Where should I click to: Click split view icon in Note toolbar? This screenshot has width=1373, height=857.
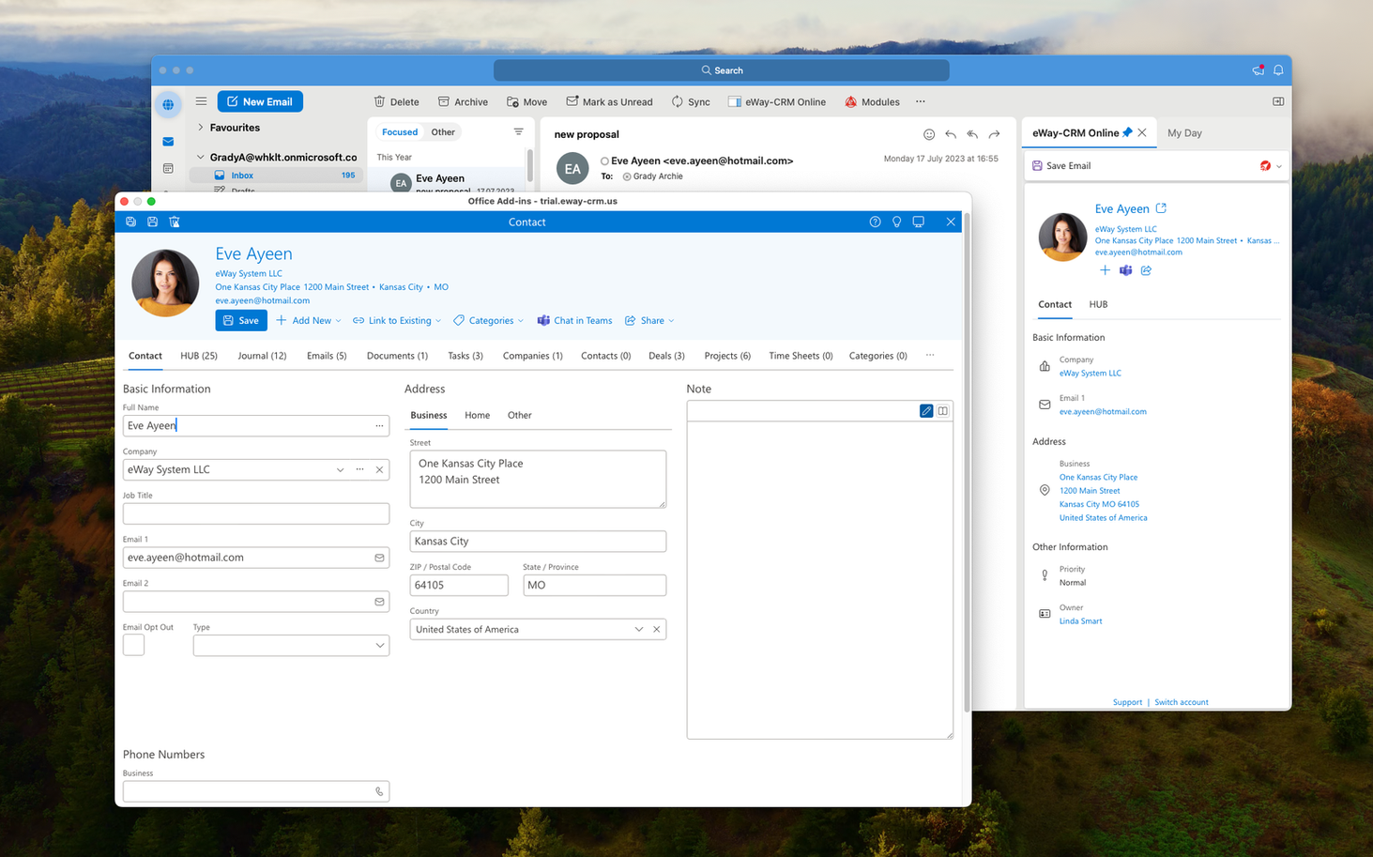(x=943, y=411)
